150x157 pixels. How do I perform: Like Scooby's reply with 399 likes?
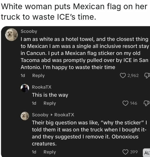(x=126, y=152)
